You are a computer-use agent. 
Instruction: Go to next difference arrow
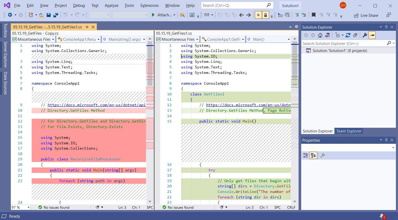(x=249, y=15)
